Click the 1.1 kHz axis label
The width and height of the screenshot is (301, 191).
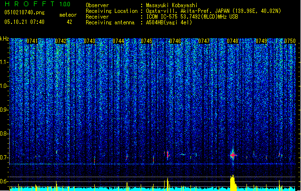tap(4, 62)
